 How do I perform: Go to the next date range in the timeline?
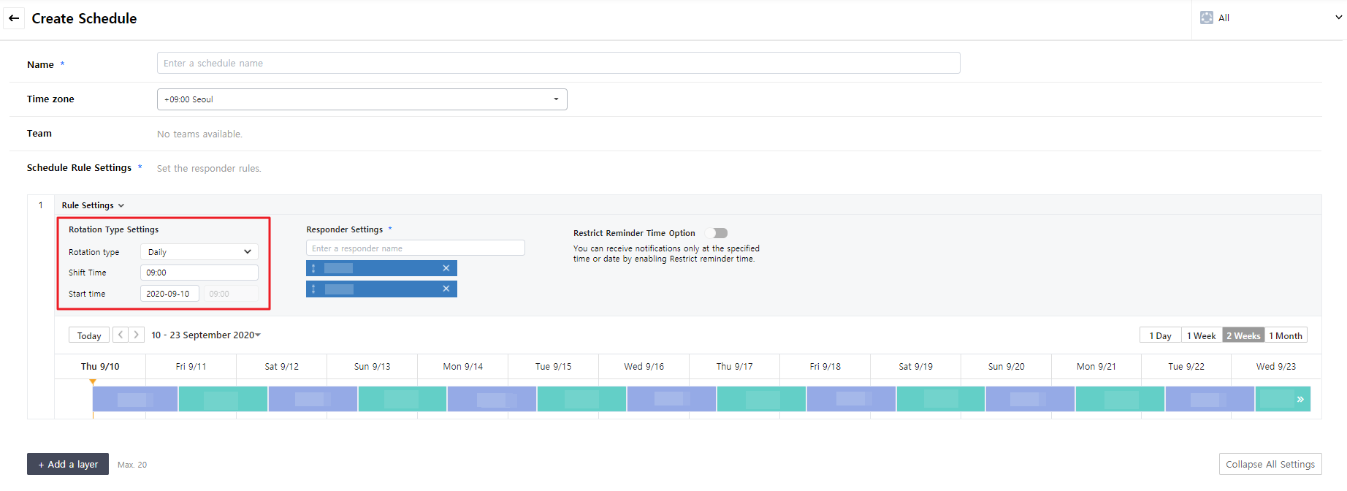click(x=136, y=335)
